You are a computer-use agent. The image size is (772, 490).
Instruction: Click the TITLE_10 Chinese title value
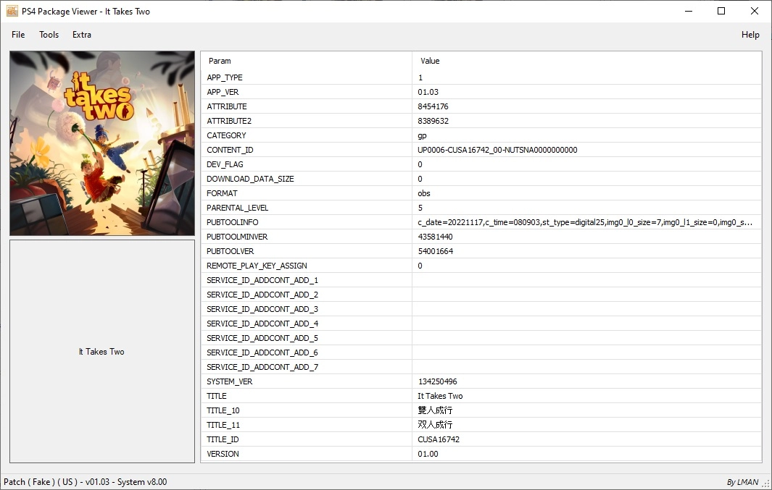pyautogui.click(x=435, y=410)
